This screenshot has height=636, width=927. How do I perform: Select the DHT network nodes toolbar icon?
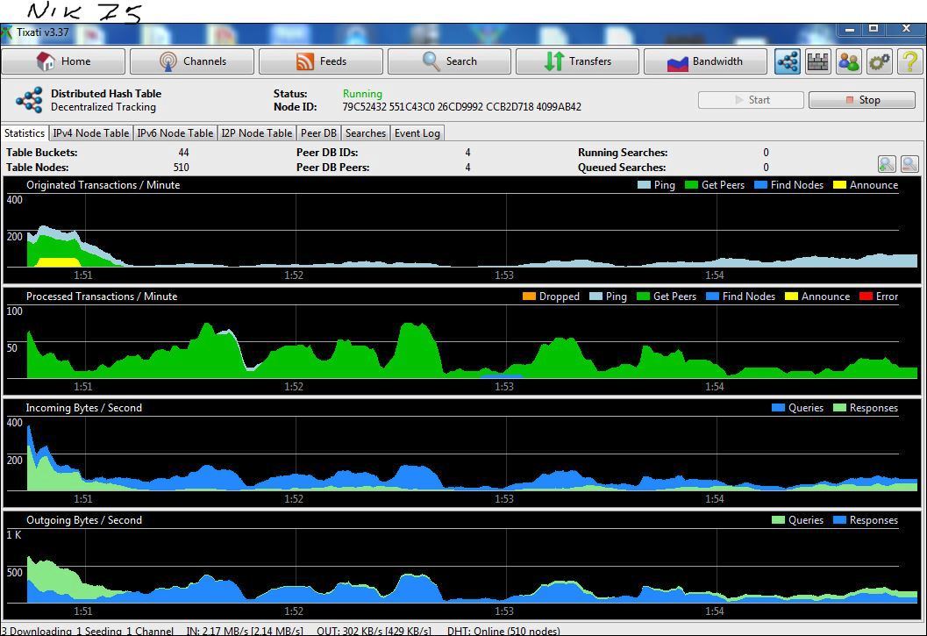pos(788,61)
